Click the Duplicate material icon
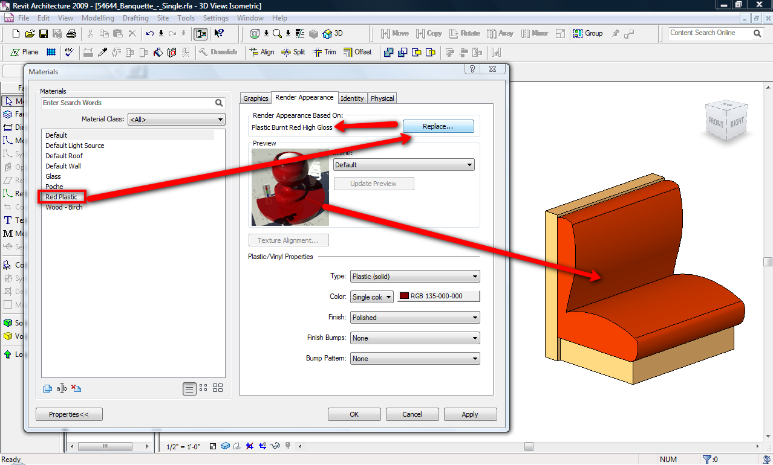Viewport: 773px width, 465px height. pyautogui.click(x=47, y=388)
